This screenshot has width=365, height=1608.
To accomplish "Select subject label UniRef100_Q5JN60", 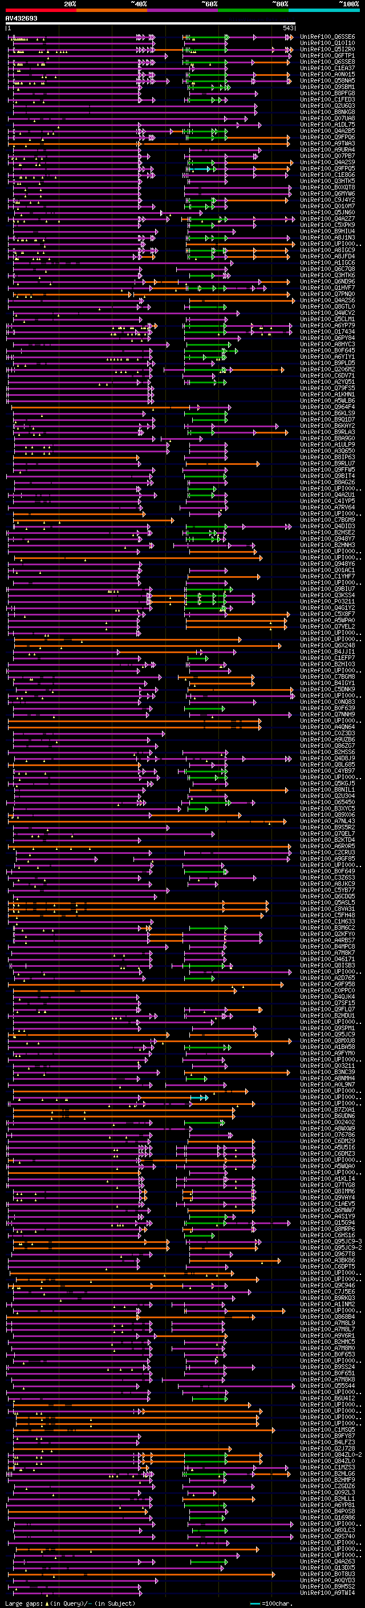I will pos(327,212).
